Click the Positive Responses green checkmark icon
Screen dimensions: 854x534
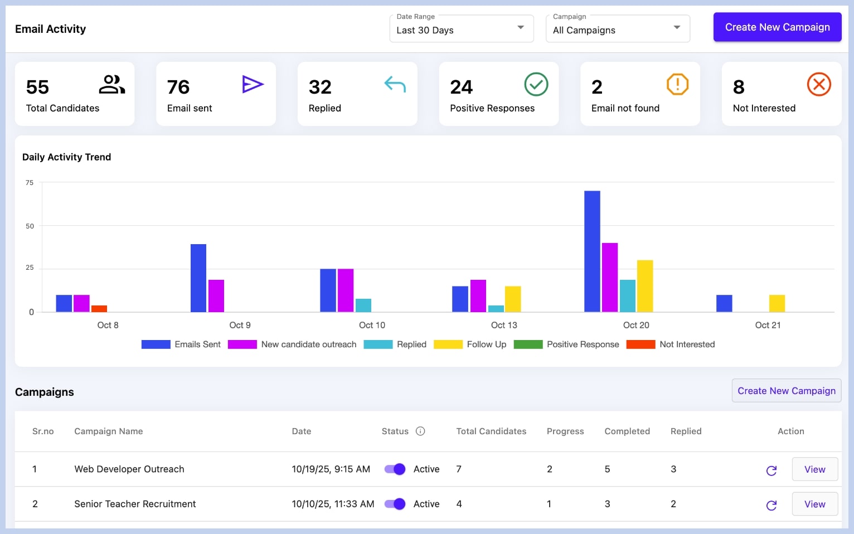tap(536, 85)
